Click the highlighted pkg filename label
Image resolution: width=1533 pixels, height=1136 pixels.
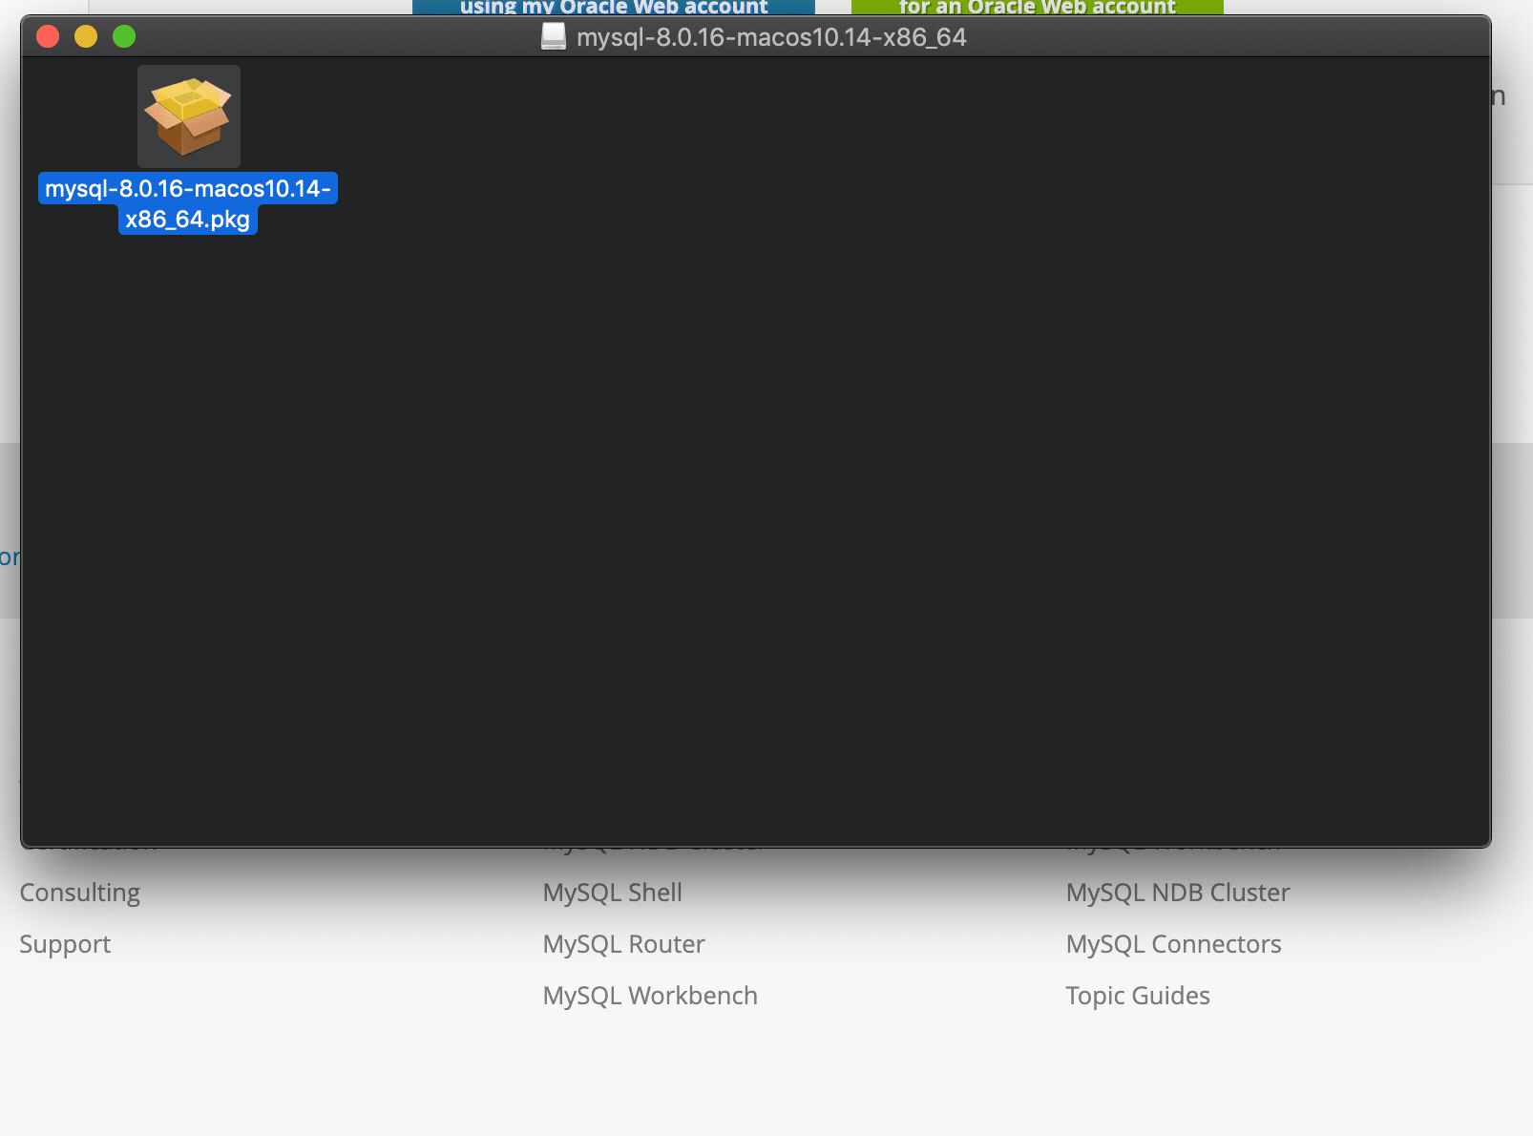(x=188, y=202)
